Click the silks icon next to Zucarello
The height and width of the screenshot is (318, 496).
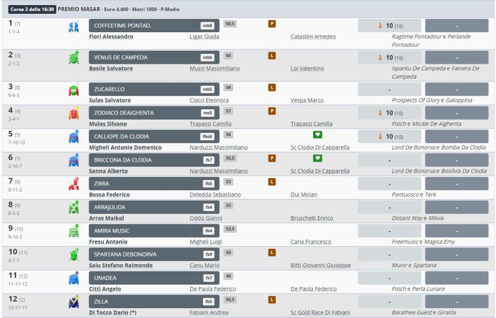point(73,90)
